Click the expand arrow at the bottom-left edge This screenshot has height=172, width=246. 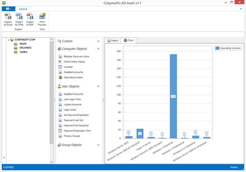tap(4, 157)
